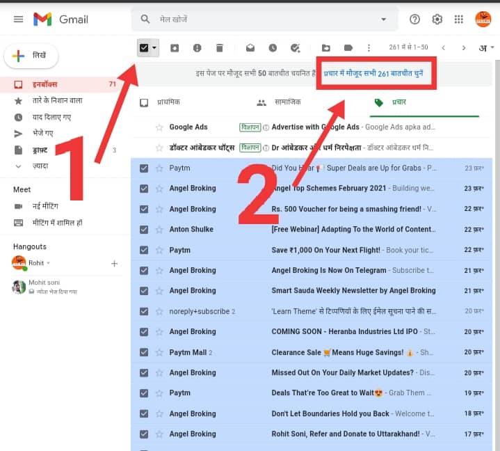Uncheck the Paytm Super Deals email

pos(144,168)
